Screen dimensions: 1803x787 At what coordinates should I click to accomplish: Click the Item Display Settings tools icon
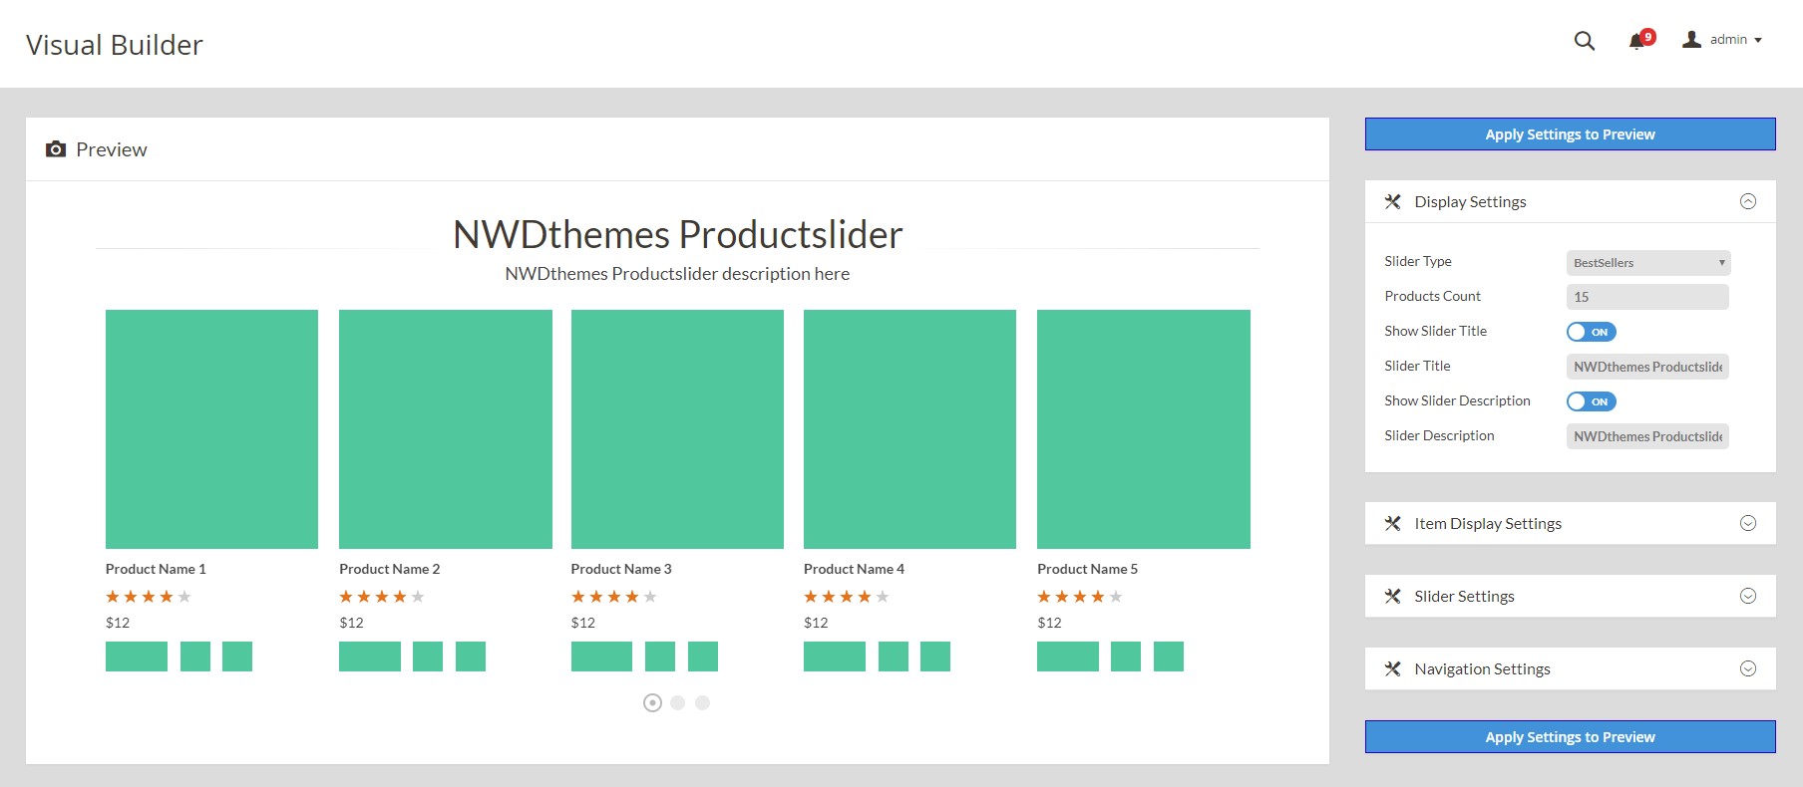tap(1392, 524)
